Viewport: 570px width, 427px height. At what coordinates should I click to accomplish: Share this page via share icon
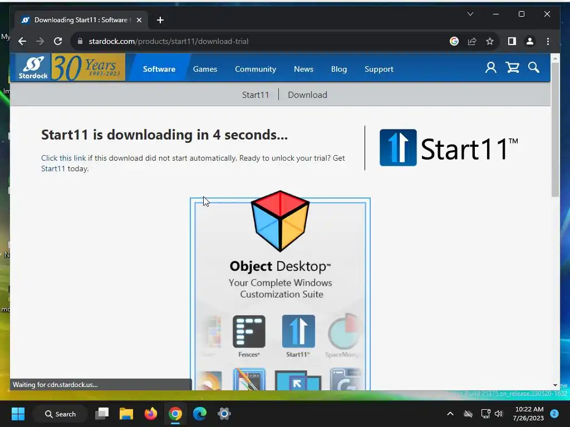click(472, 41)
